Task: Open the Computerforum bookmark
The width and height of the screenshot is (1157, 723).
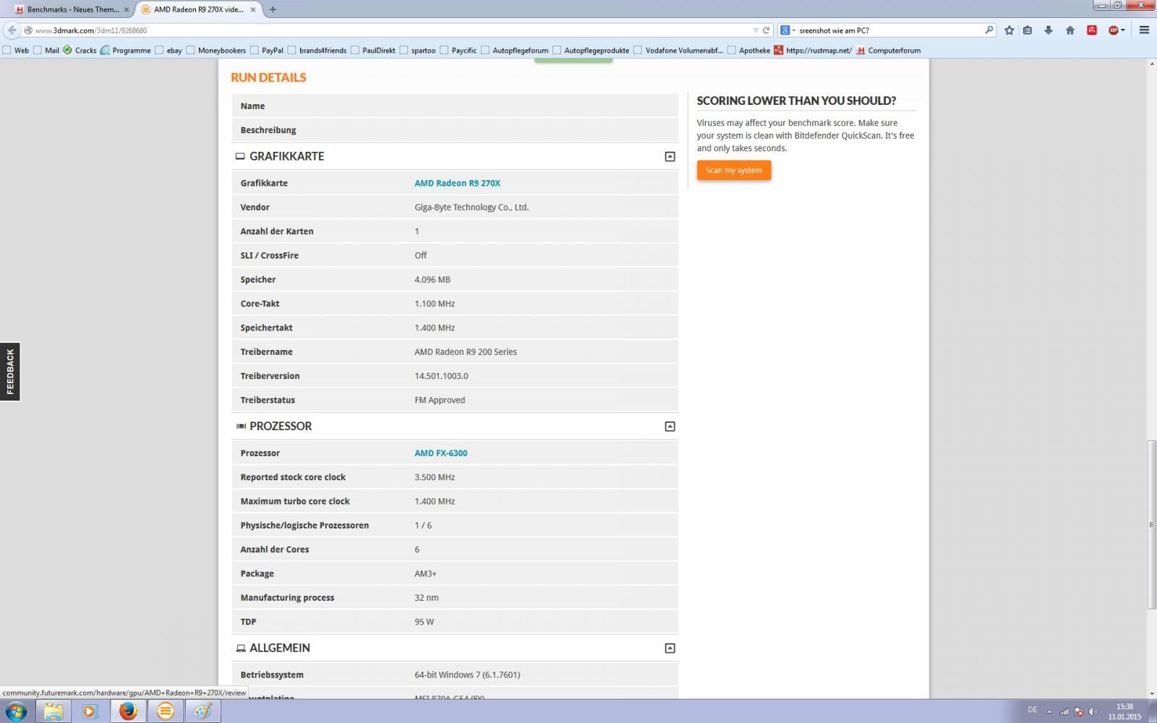Action: click(888, 51)
